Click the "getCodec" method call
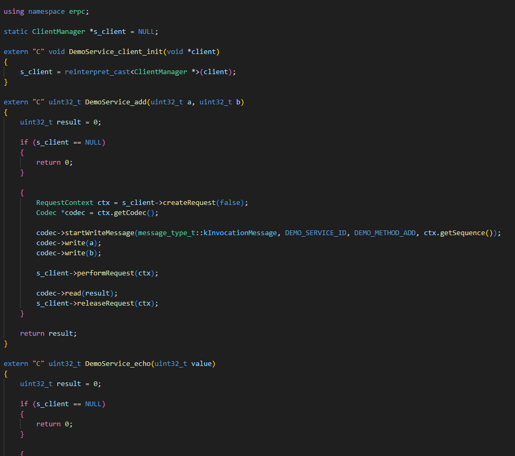Image resolution: width=515 pixels, height=456 pixels. (x=130, y=213)
